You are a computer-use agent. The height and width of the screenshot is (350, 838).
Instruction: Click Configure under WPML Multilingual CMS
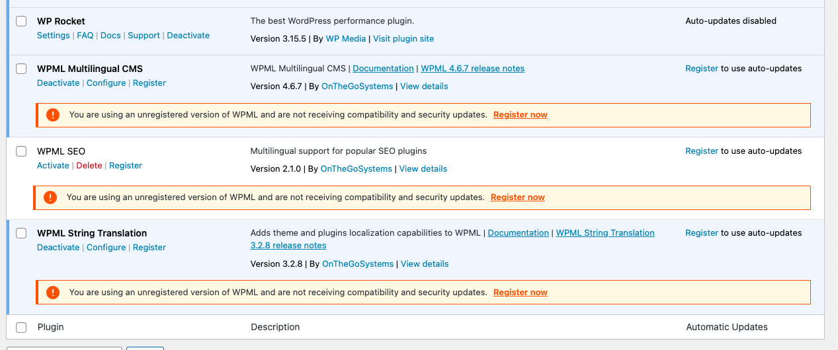point(106,83)
